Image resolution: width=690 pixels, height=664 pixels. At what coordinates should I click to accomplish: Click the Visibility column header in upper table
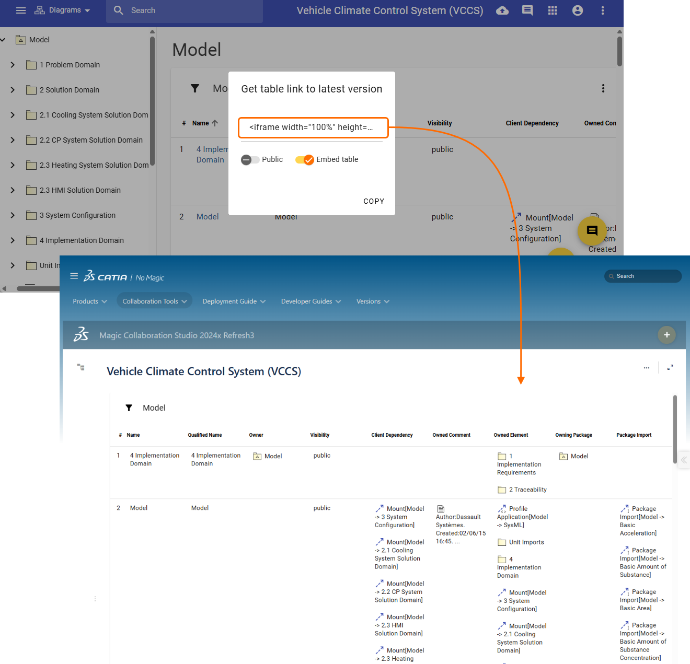click(x=440, y=123)
